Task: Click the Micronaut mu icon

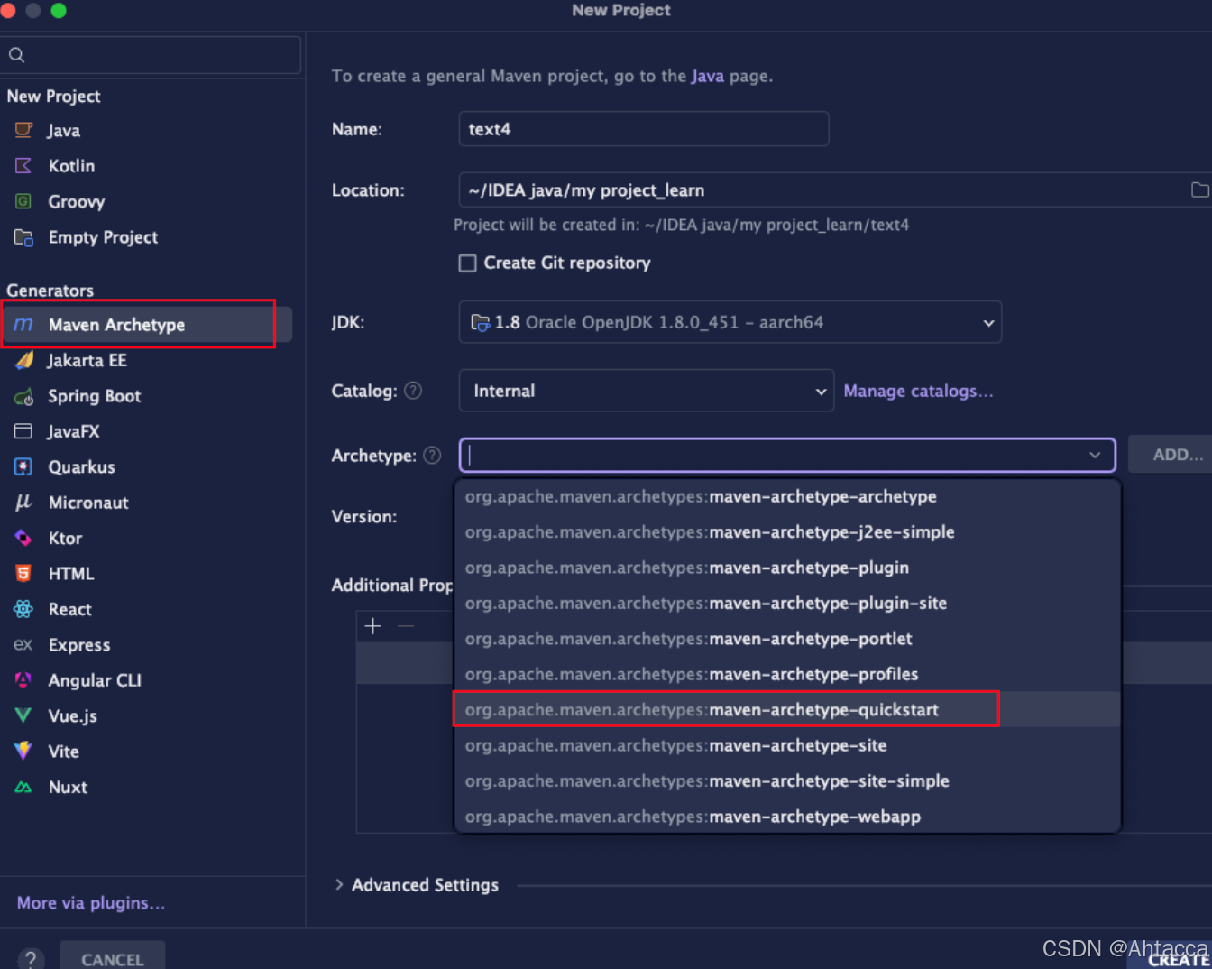Action: tap(23, 503)
